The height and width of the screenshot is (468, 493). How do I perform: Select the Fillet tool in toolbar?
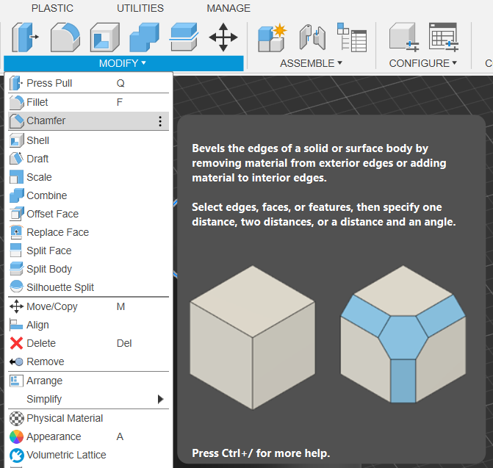click(x=65, y=37)
